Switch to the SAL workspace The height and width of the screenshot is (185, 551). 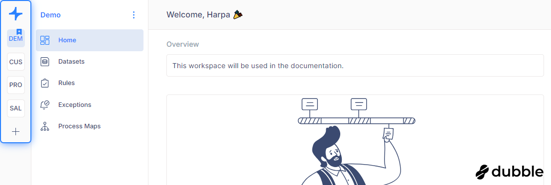[16, 108]
